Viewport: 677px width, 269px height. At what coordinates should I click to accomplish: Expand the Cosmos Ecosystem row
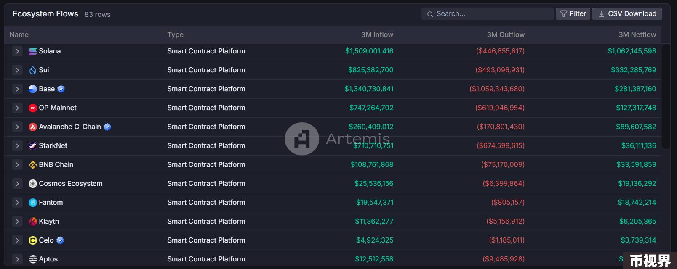coord(17,184)
